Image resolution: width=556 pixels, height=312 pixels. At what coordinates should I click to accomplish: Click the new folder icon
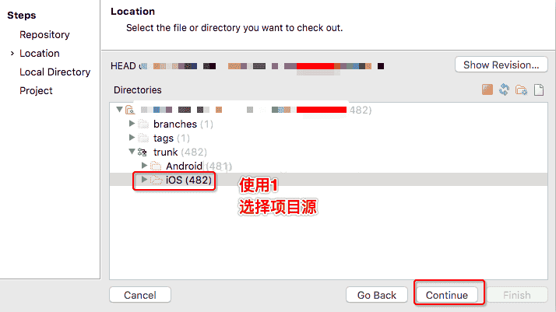click(x=521, y=90)
